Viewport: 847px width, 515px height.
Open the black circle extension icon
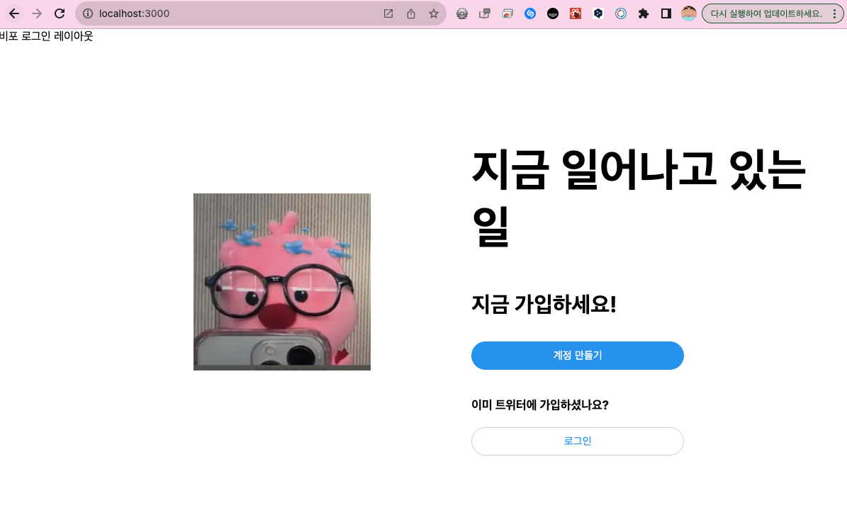pos(553,13)
